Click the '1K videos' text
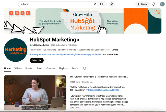166x112 pixels. pyautogui.click(x=73, y=45)
